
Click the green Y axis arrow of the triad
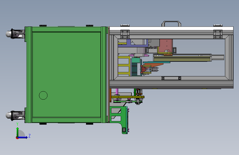tap(18, 132)
